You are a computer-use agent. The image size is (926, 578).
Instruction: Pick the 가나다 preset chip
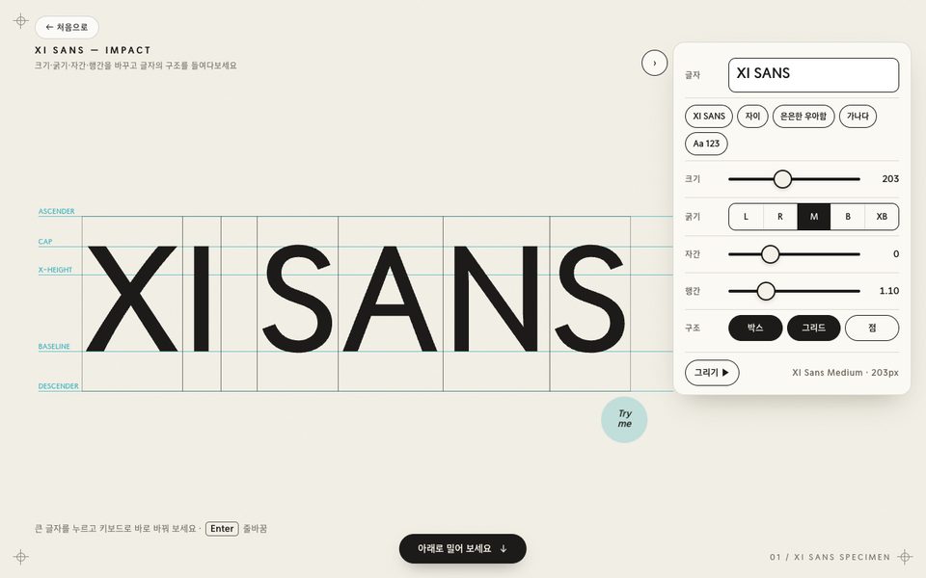(858, 117)
